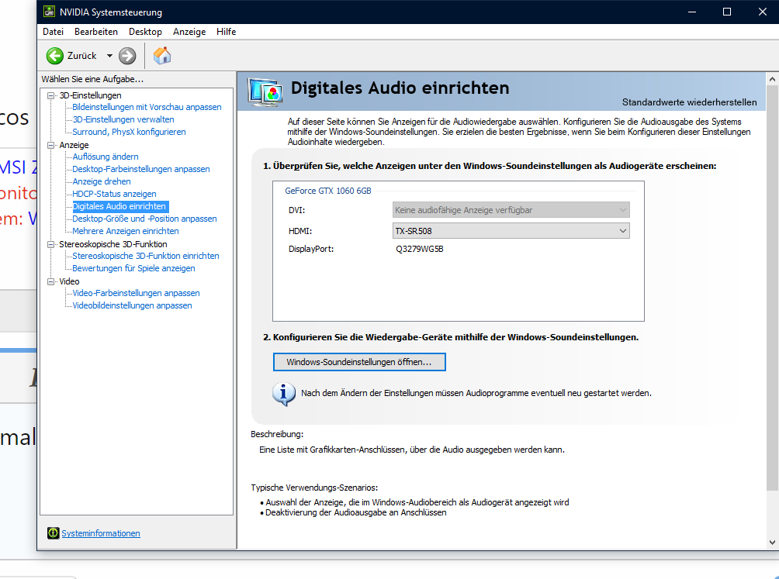779x579 pixels.
Task: Select Mehrere Anzeigen einrichten
Action: 126,231
